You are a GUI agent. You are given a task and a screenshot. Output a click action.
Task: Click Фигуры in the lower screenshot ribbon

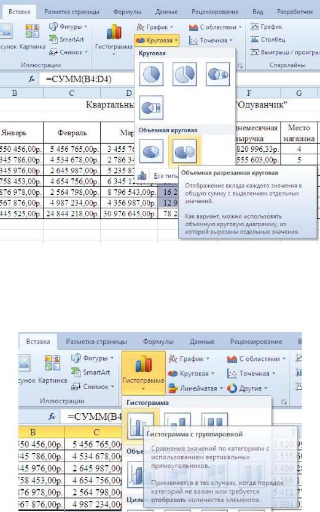tap(92, 358)
